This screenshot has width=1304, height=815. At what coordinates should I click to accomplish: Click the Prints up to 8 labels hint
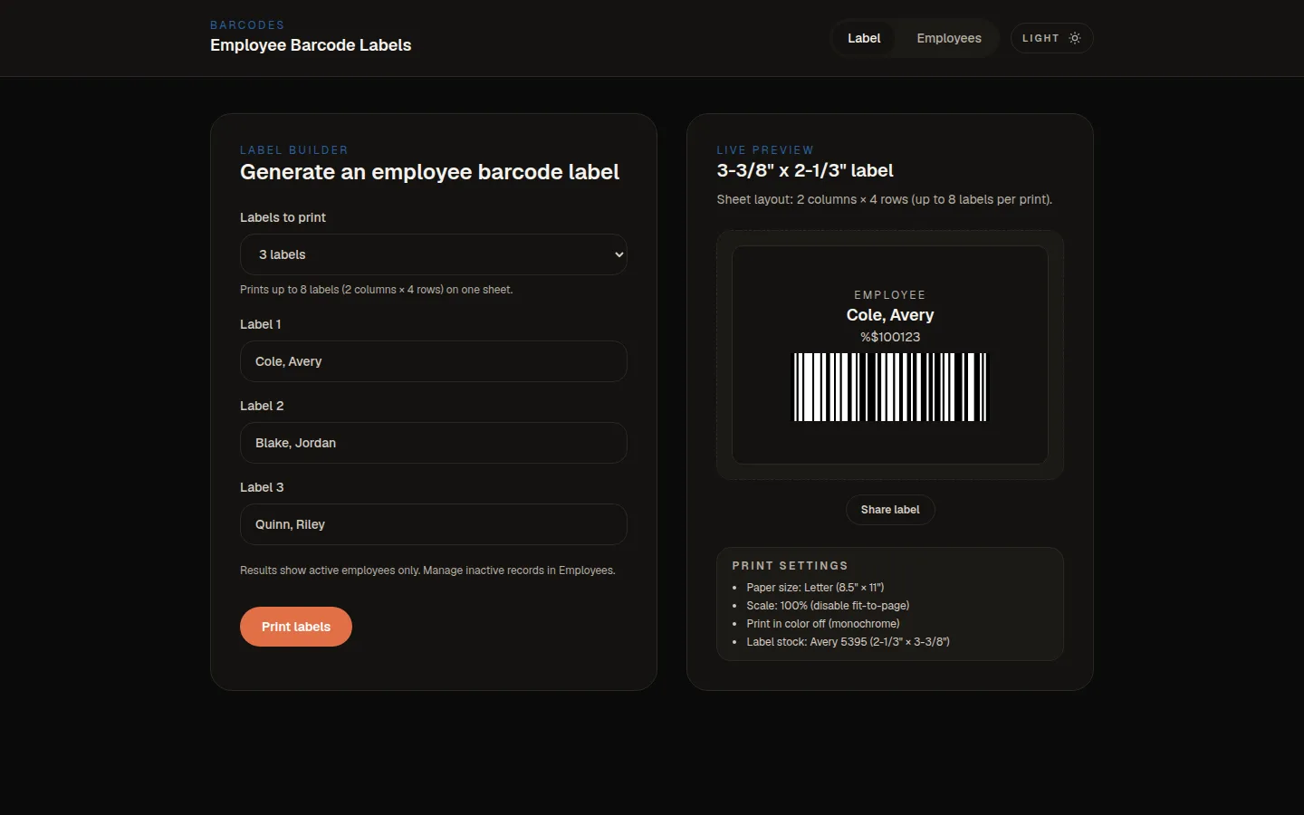[376, 290]
